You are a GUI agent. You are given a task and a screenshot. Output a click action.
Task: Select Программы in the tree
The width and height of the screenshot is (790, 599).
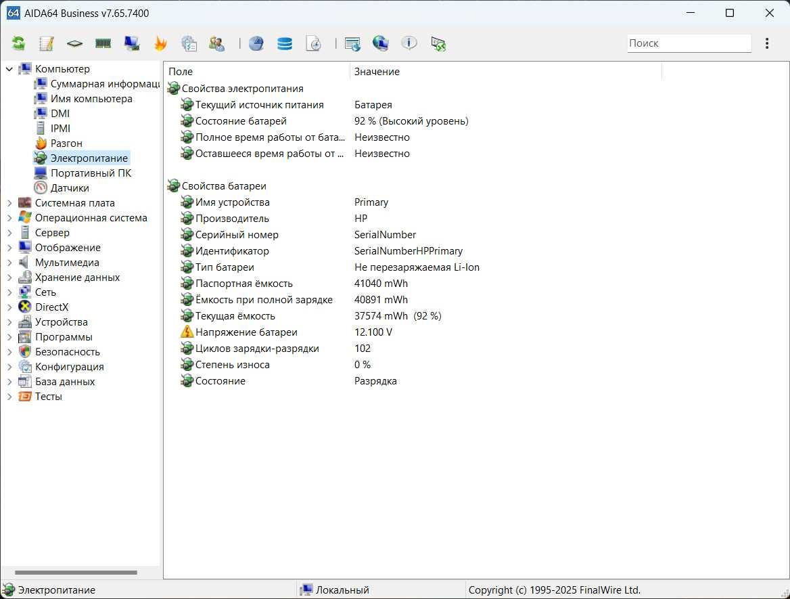point(64,337)
